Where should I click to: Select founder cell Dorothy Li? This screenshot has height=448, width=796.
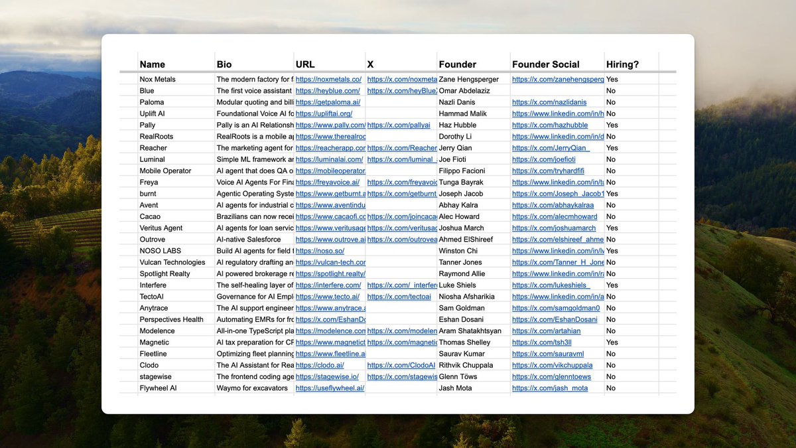coord(474,137)
